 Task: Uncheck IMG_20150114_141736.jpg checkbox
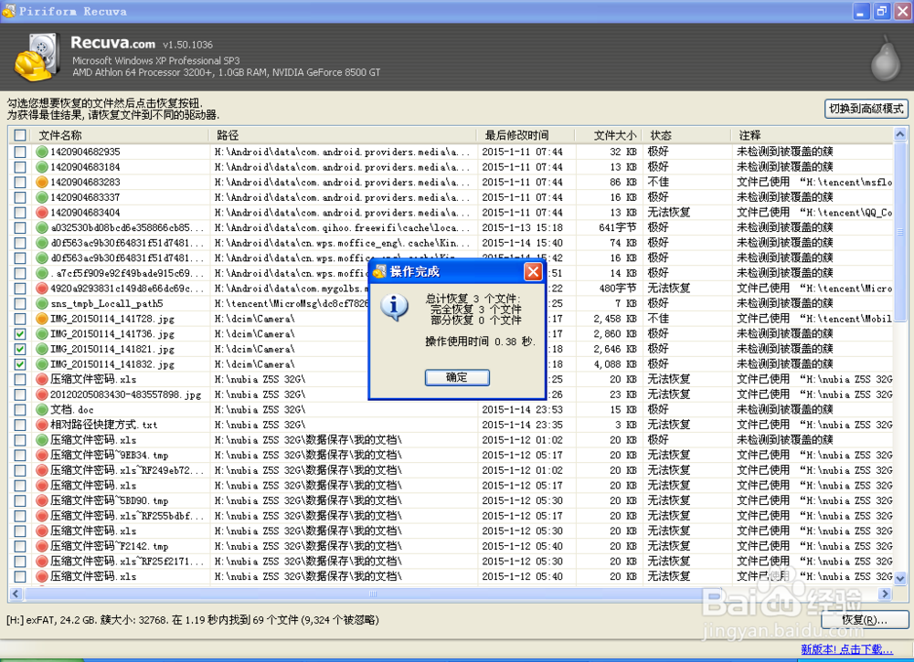point(20,333)
